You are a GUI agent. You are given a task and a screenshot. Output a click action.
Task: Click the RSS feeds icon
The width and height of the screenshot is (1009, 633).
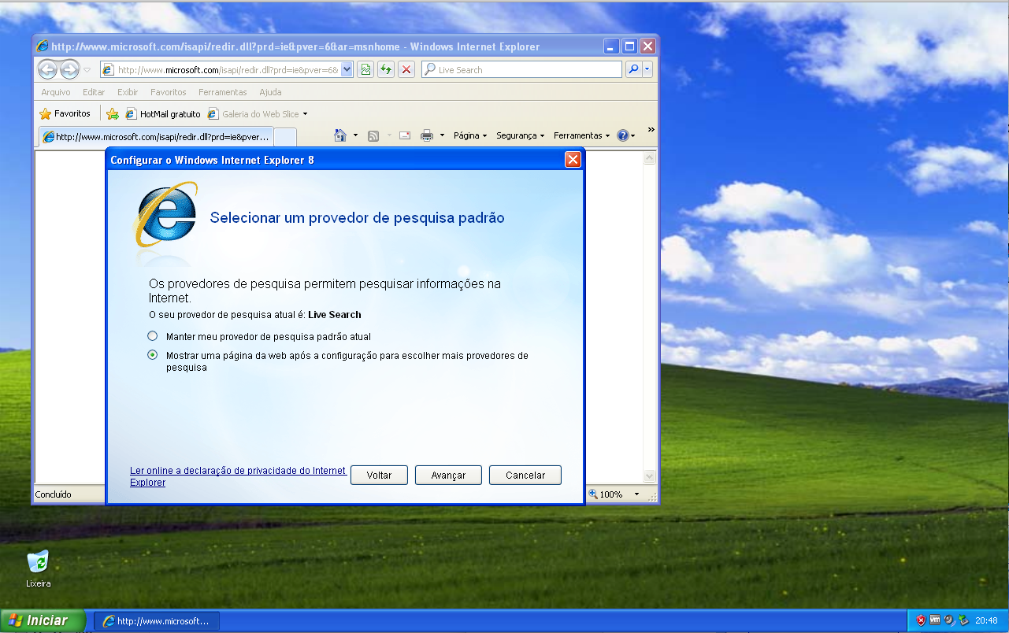[x=373, y=135]
